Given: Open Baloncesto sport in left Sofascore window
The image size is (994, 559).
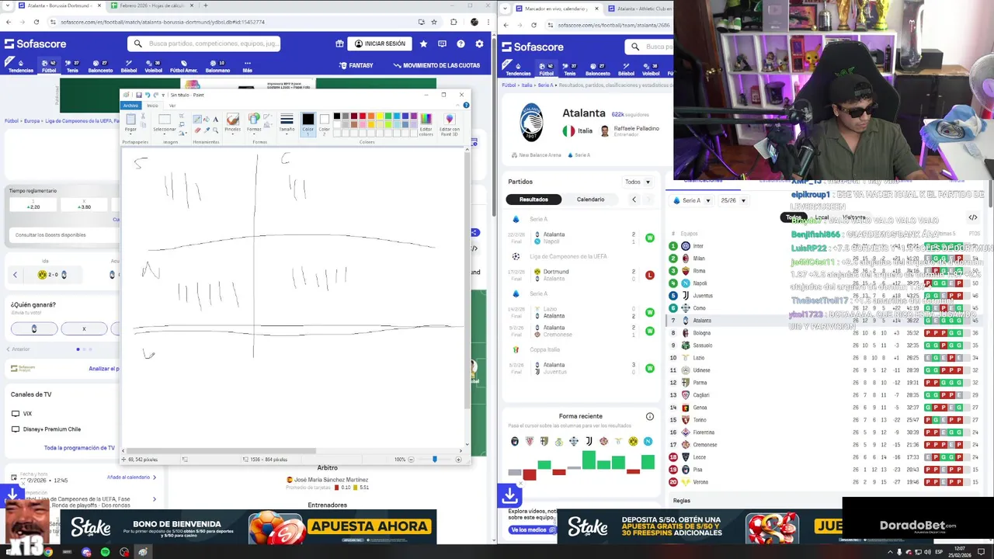Looking at the screenshot, I should pos(100,67).
